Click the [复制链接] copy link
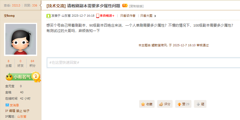The width and height of the screenshot is (240, 120). 136,6
